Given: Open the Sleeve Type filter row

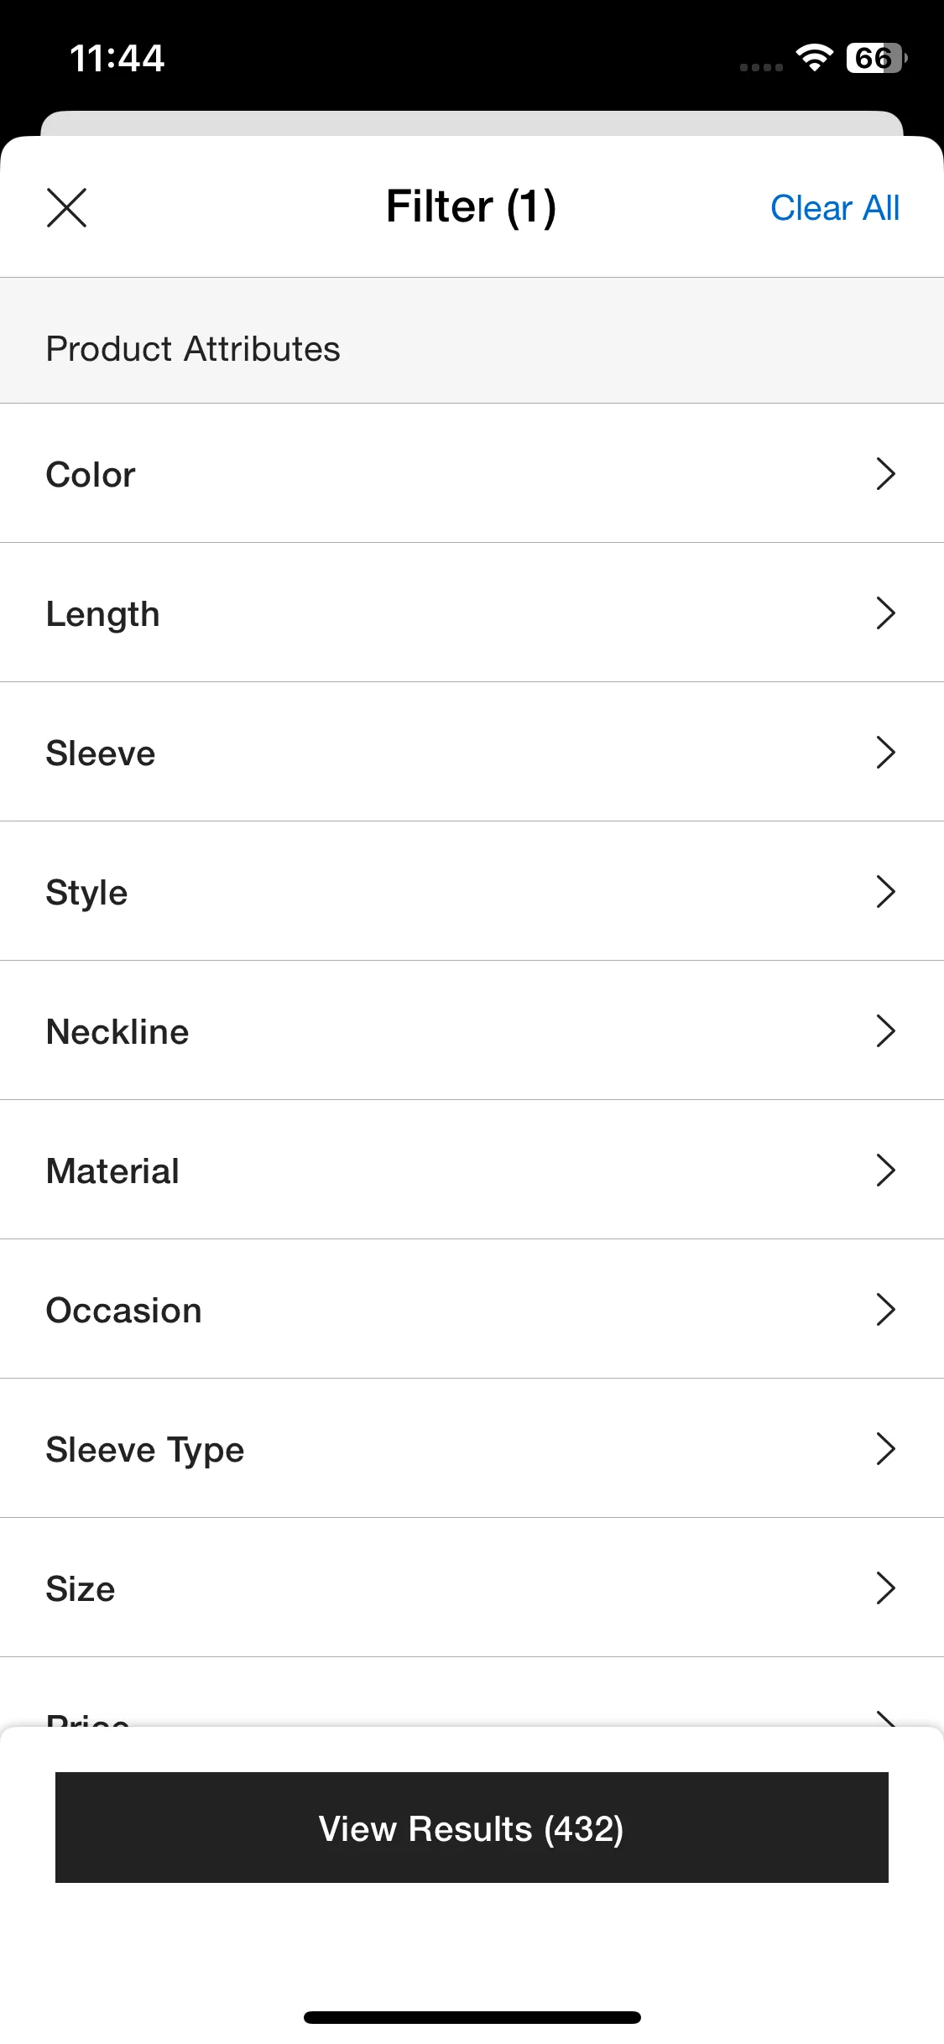Looking at the screenshot, I should pos(472,1448).
